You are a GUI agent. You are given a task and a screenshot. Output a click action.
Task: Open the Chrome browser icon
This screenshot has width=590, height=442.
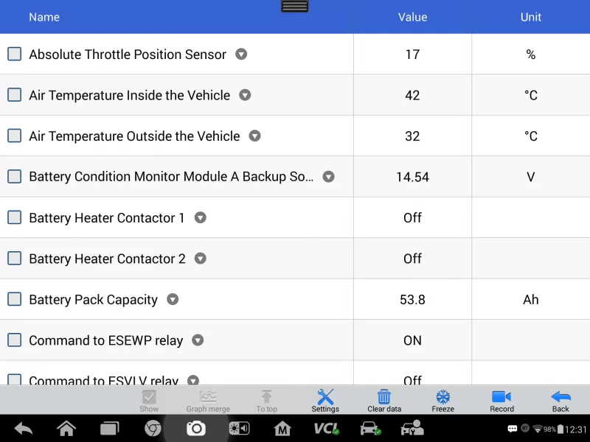[x=153, y=428]
